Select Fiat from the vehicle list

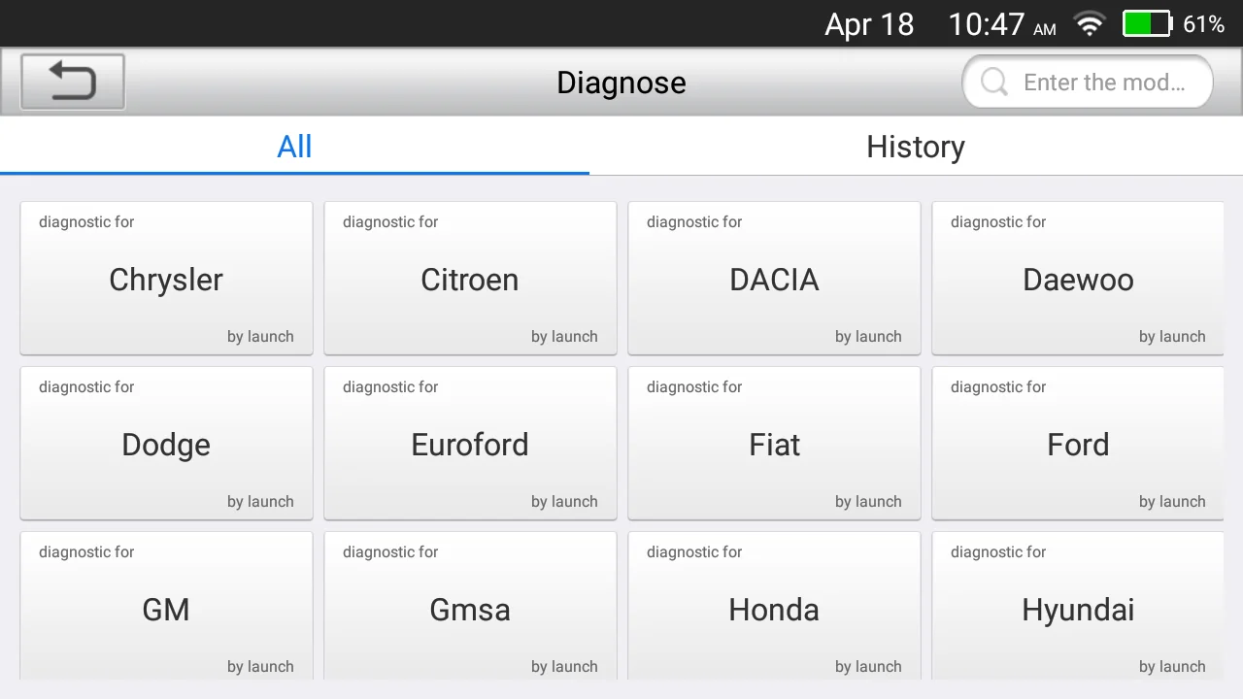pos(774,444)
